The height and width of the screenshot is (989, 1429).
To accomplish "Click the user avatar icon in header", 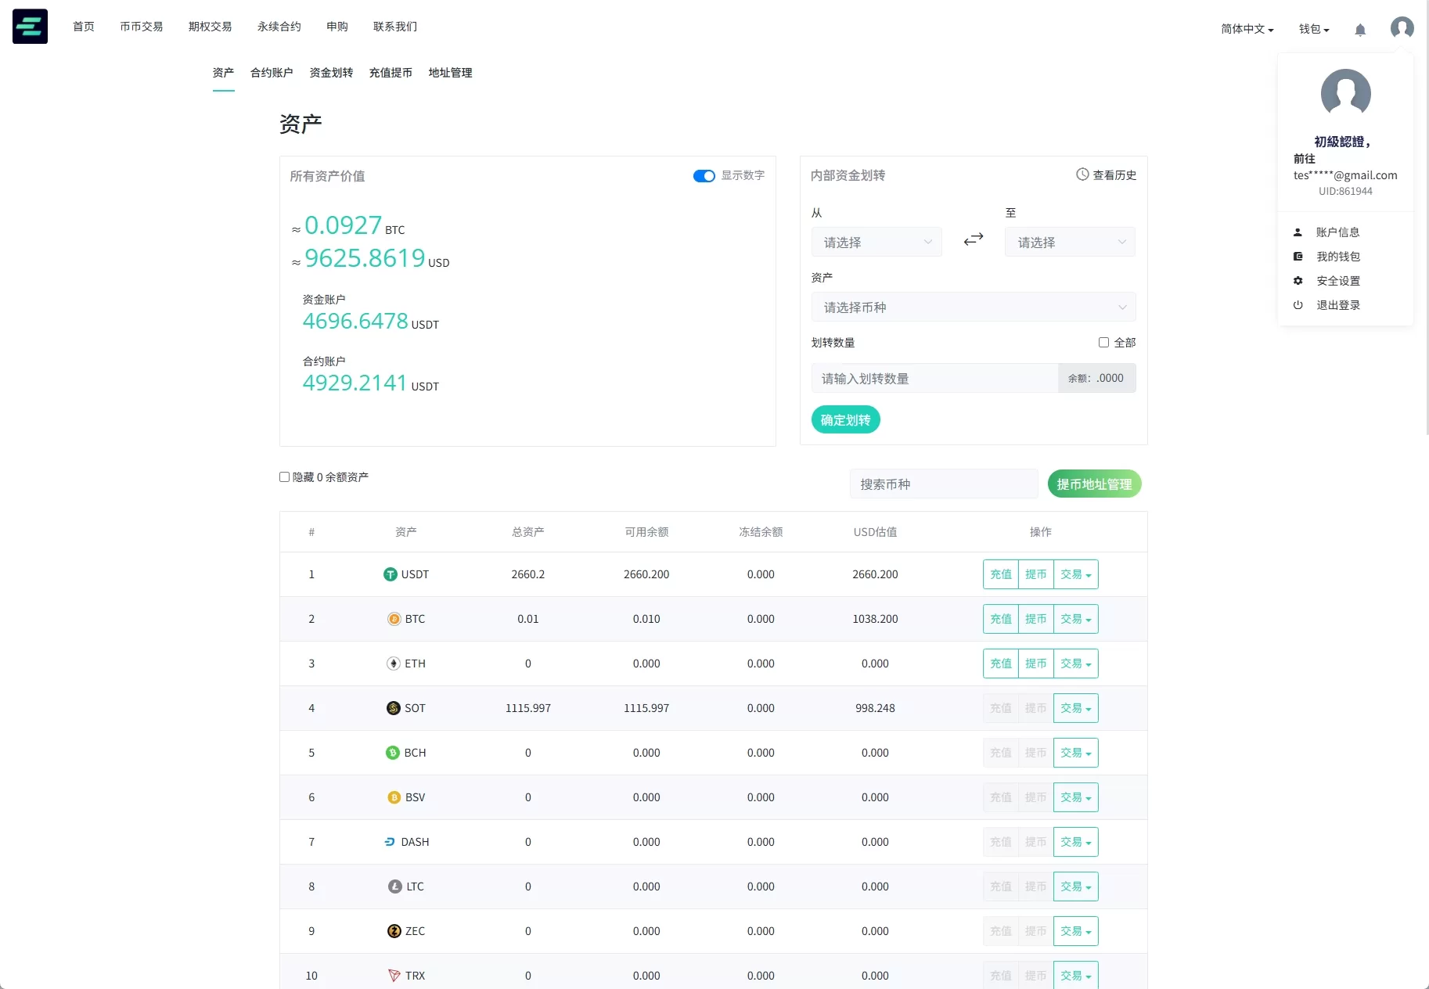I will [1402, 28].
